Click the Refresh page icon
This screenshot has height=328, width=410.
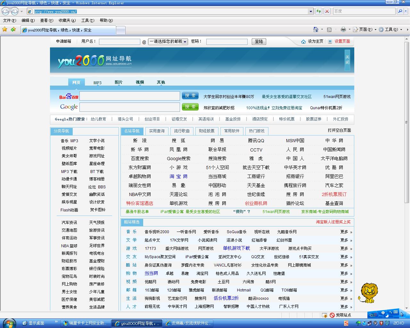pyautogui.click(x=318, y=12)
